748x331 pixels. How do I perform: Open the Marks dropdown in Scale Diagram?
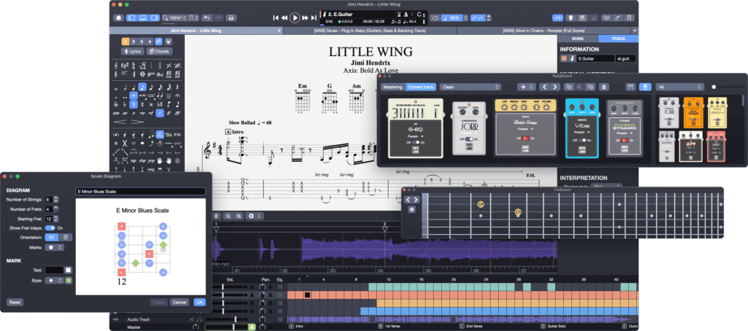53,247
